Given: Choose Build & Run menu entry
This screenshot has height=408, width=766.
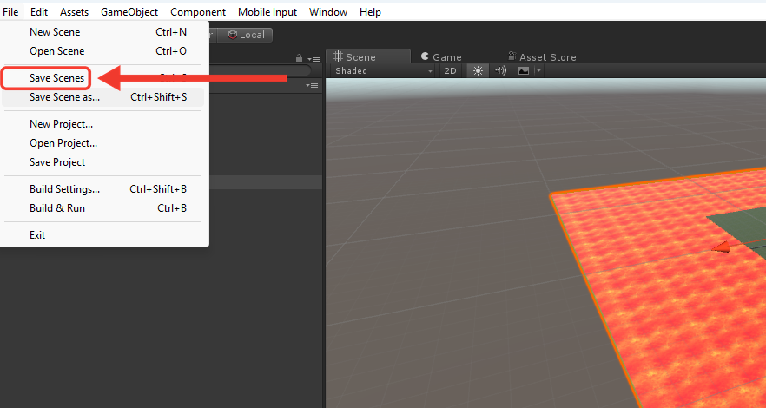Looking at the screenshot, I should (x=104, y=207).
